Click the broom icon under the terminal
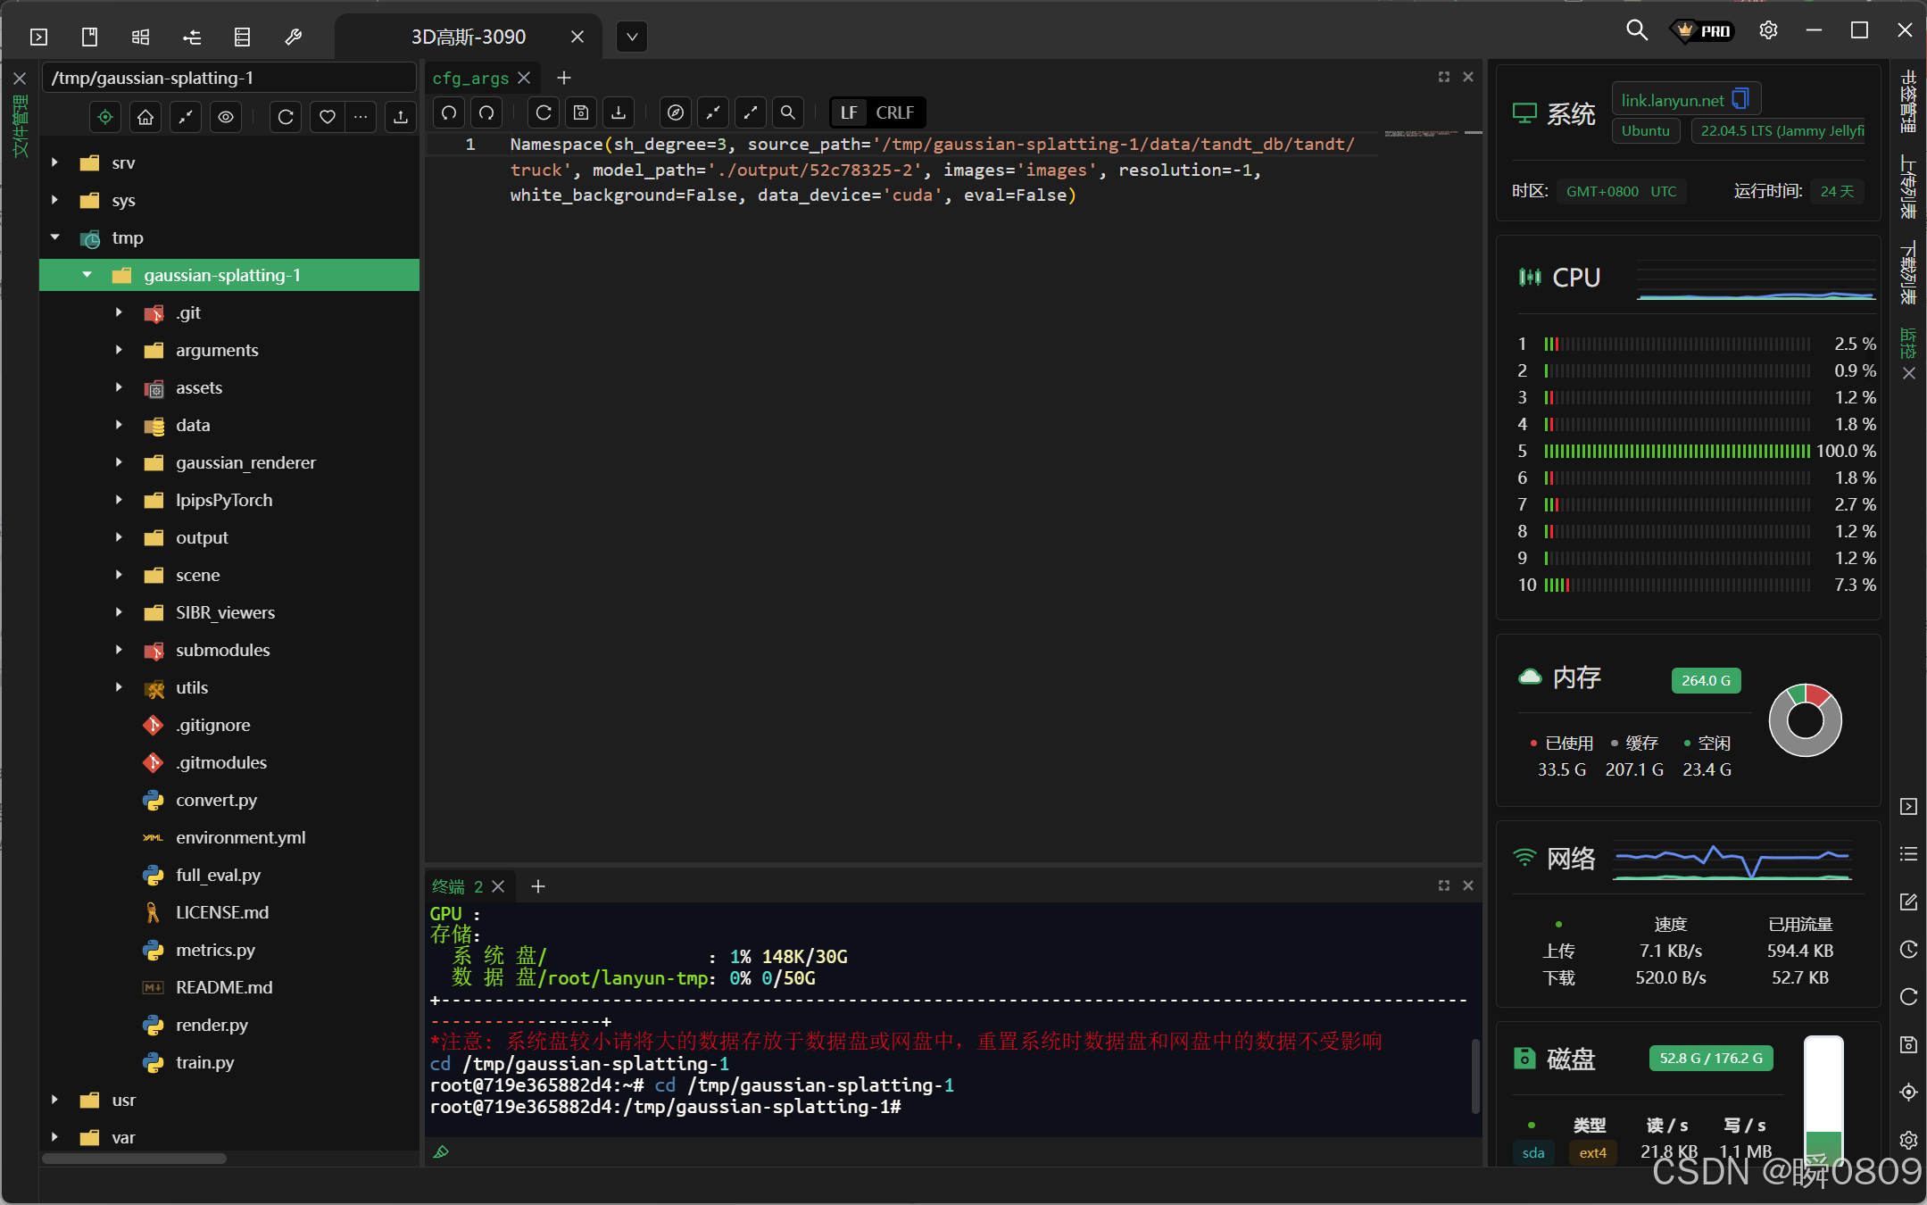This screenshot has height=1205, width=1927. click(x=441, y=1151)
